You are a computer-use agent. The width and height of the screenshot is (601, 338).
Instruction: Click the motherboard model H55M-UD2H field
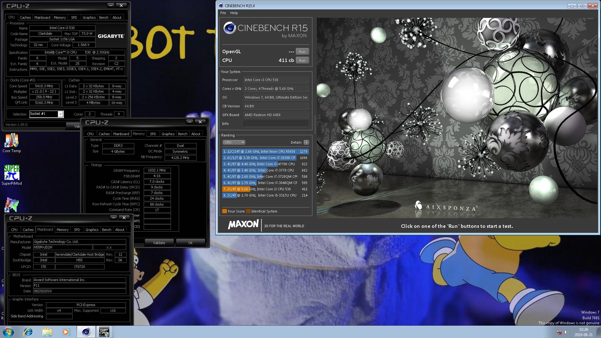tap(63, 248)
